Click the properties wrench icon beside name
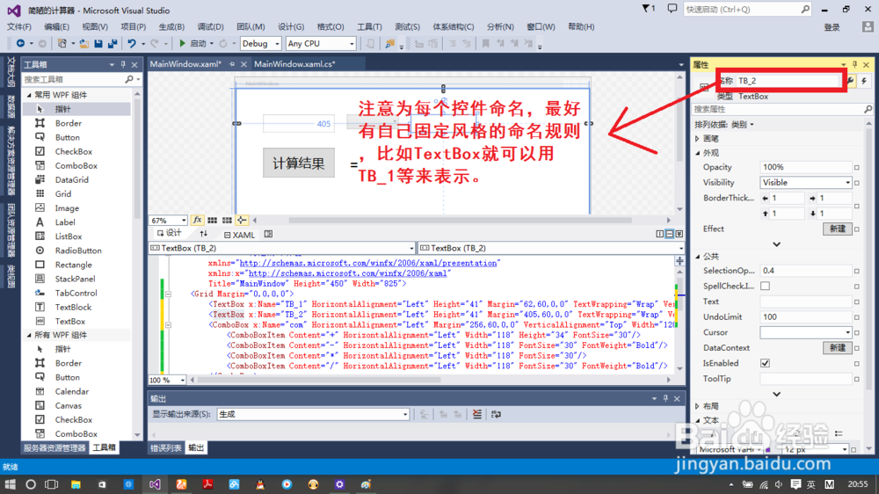This screenshot has height=494, width=879. pos(851,81)
